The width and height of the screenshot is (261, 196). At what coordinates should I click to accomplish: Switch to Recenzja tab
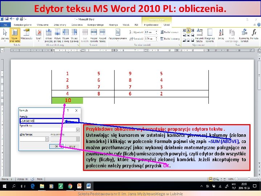point(113,25)
